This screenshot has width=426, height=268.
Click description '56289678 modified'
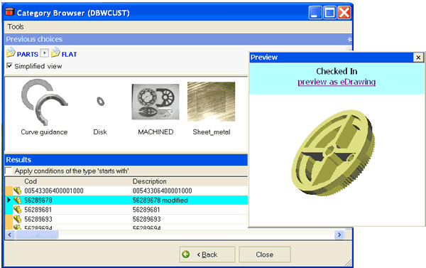160,200
